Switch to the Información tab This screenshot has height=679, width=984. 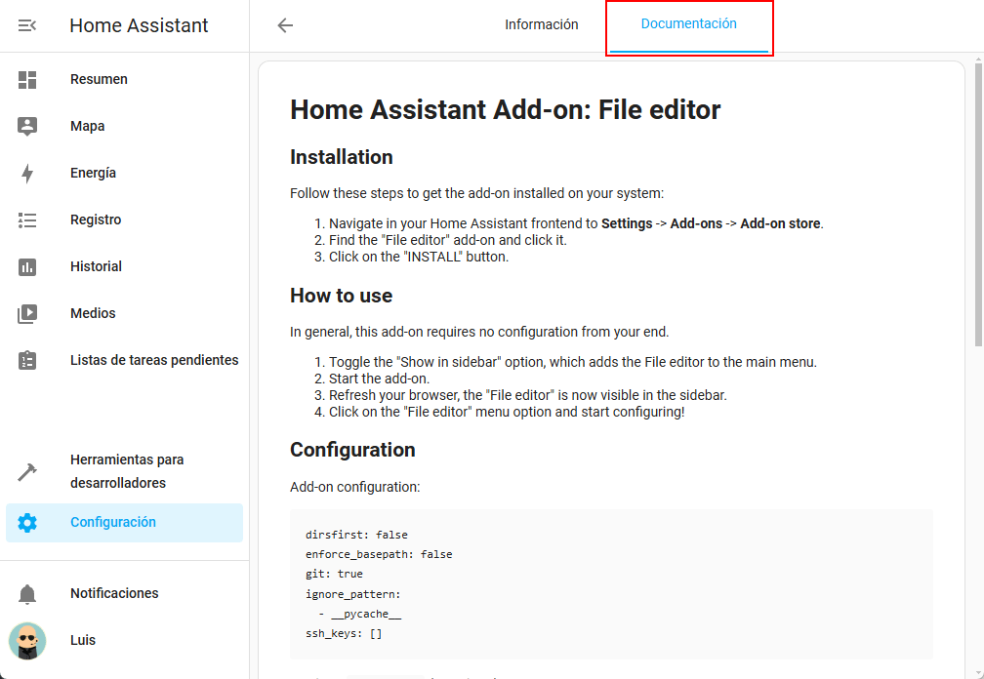541,25
